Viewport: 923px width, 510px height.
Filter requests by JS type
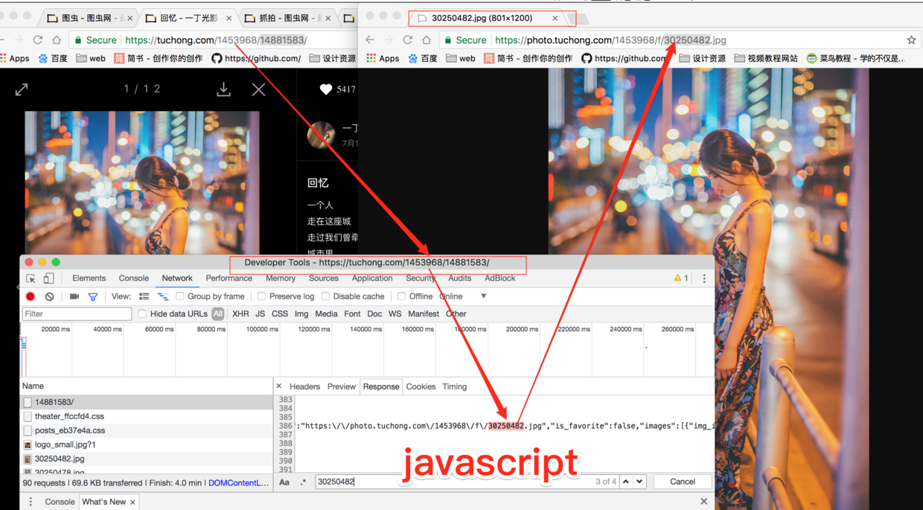coord(260,314)
